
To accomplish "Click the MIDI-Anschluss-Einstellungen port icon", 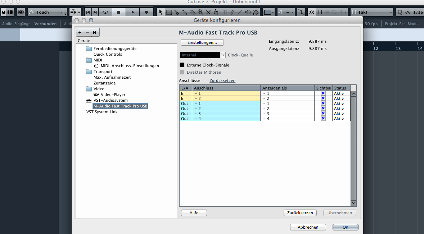I will pos(96,66).
